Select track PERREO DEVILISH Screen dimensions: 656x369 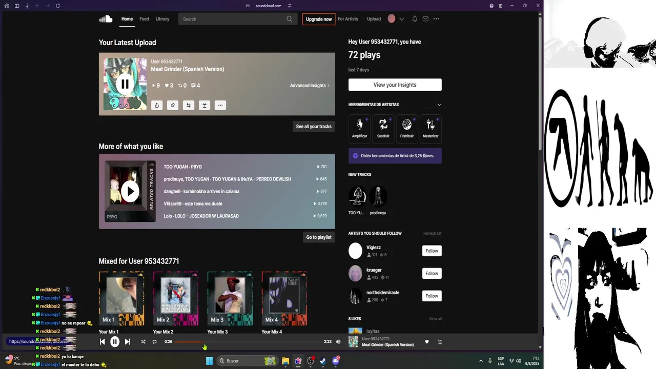[228, 179]
